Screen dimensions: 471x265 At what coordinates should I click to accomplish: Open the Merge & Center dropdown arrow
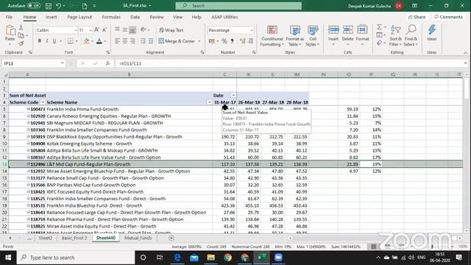(x=199, y=41)
